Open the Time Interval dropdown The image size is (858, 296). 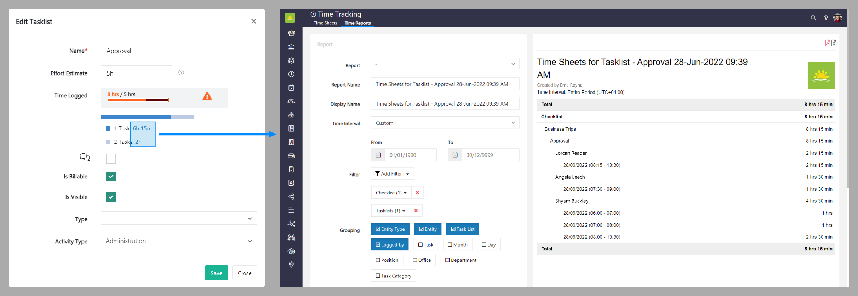click(x=445, y=123)
